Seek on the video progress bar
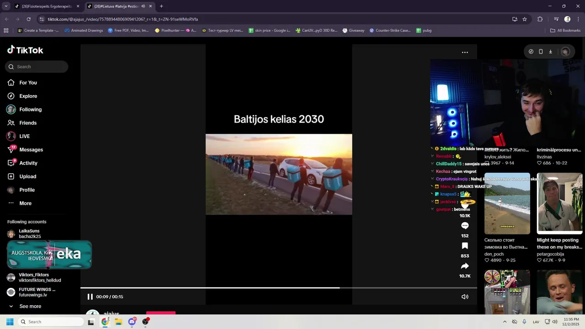This screenshot has height=329, width=585. click(x=279, y=288)
